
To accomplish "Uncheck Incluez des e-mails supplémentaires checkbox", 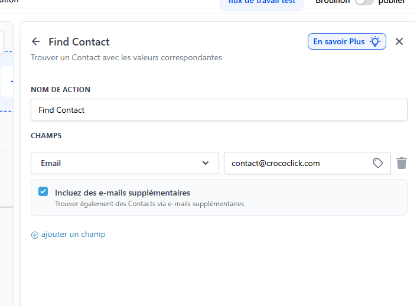I will tap(43, 191).
